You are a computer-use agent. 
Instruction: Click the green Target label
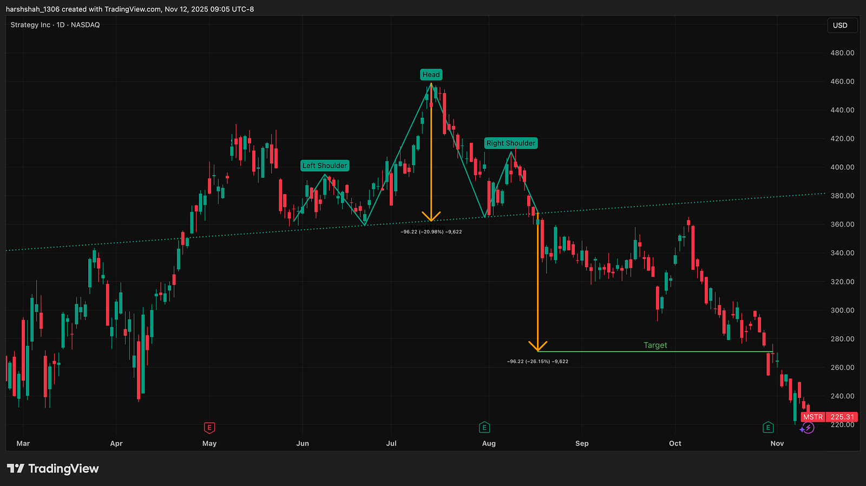click(655, 345)
